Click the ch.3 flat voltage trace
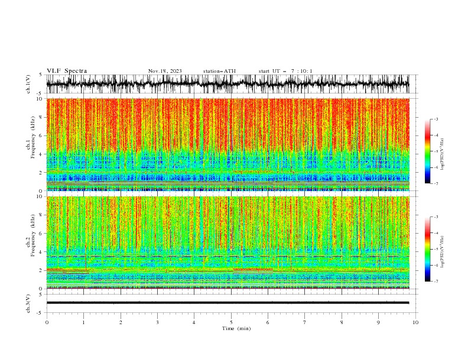This screenshot has width=468, height=362. [227, 303]
